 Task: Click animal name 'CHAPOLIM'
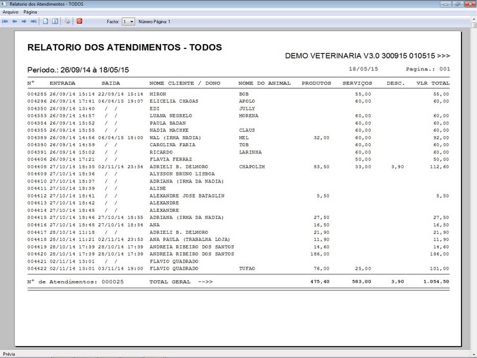click(252, 167)
